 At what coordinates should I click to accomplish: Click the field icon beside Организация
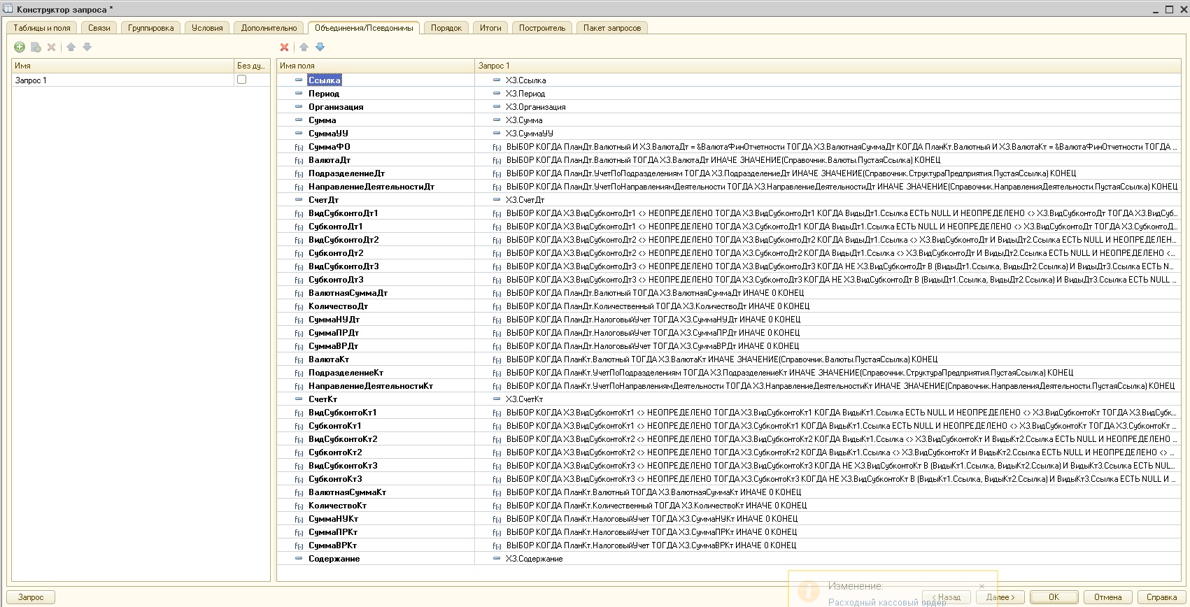[x=299, y=107]
